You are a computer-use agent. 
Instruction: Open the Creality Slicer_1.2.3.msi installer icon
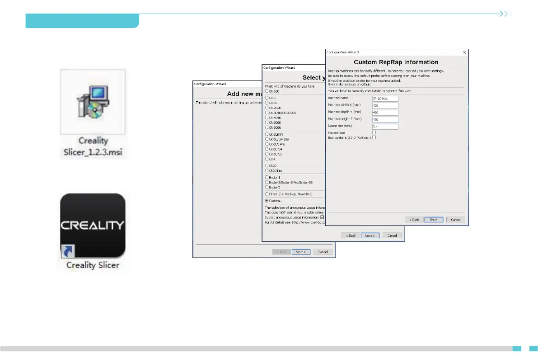click(93, 113)
